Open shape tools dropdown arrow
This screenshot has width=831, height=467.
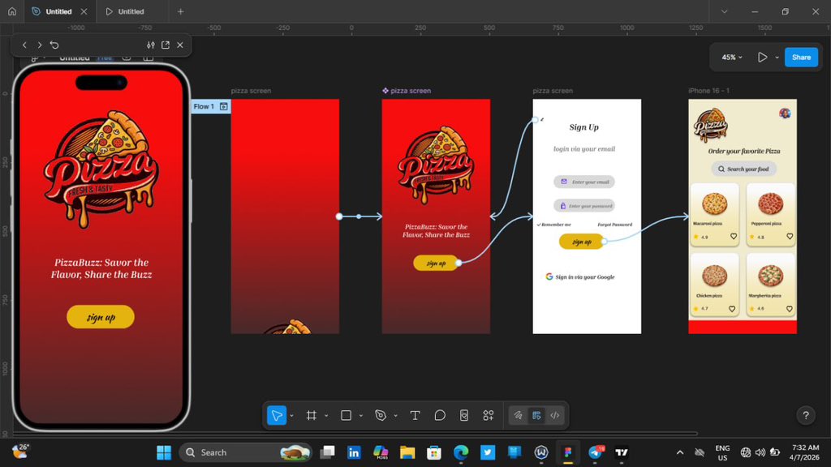tap(361, 416)
